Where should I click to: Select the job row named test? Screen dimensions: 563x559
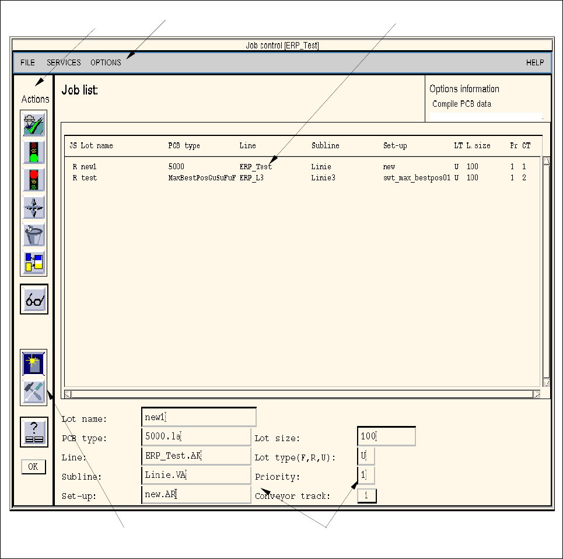[x=302, y=178]
